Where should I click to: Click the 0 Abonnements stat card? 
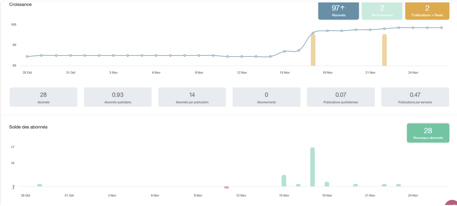click(266, 97)
